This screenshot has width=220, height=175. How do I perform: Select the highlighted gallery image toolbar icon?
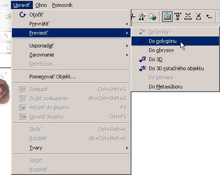click(167, 16)
